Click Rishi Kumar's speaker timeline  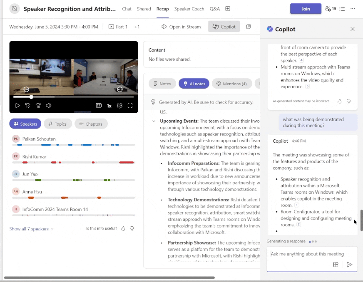pos(73,162)
